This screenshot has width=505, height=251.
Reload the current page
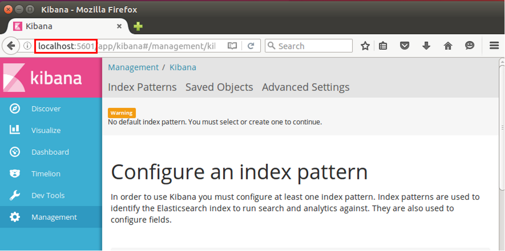pyautogui.click(x=251, y=46)
